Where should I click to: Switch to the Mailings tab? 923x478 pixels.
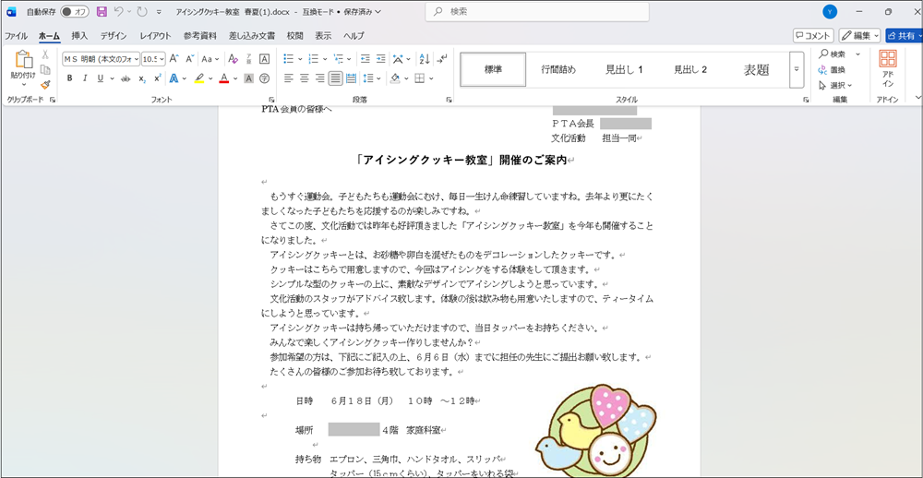pos(252,35)
